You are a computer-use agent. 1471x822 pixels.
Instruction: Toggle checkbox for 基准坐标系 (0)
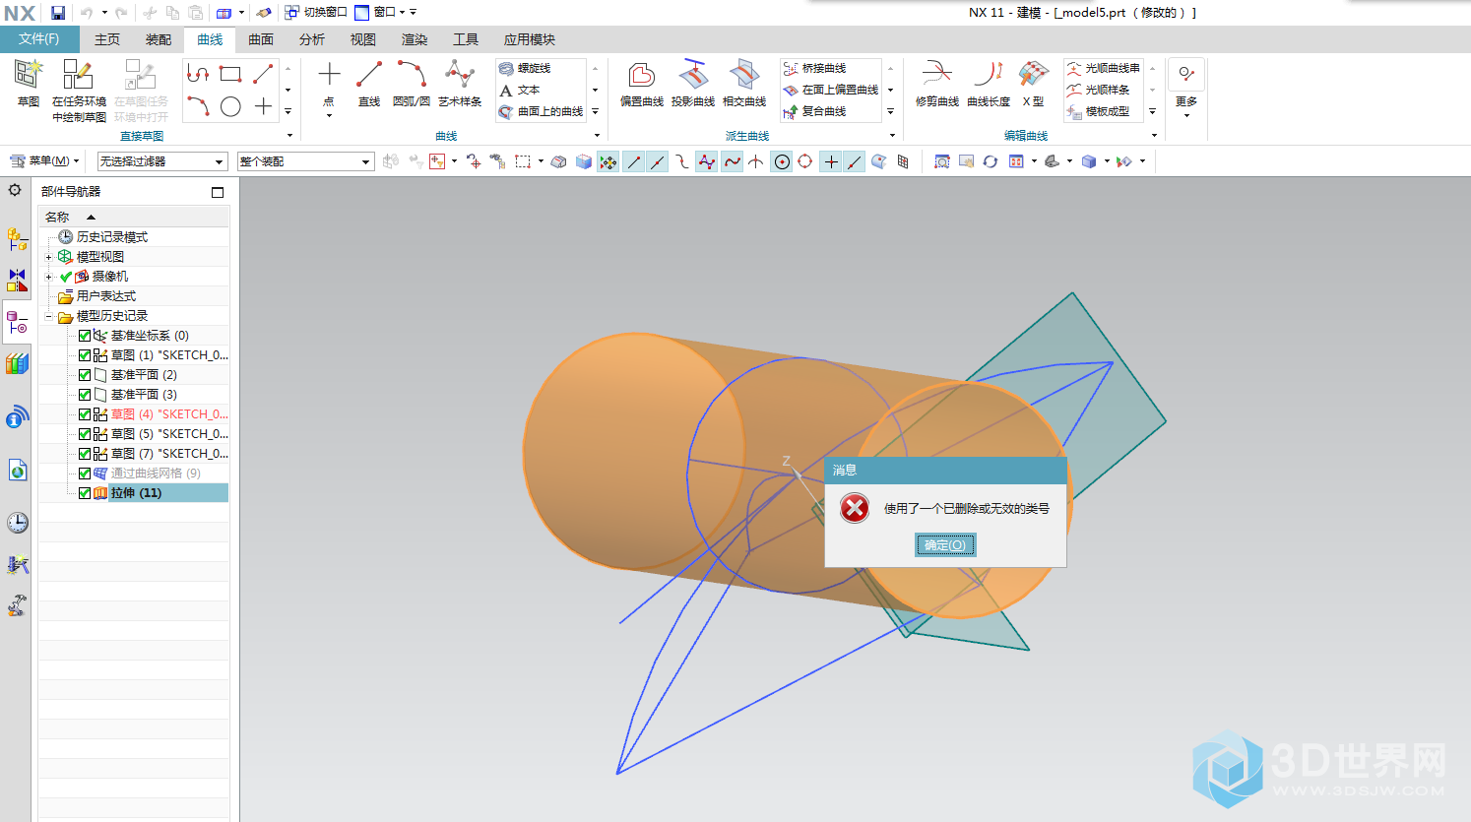tap(85, 336)
